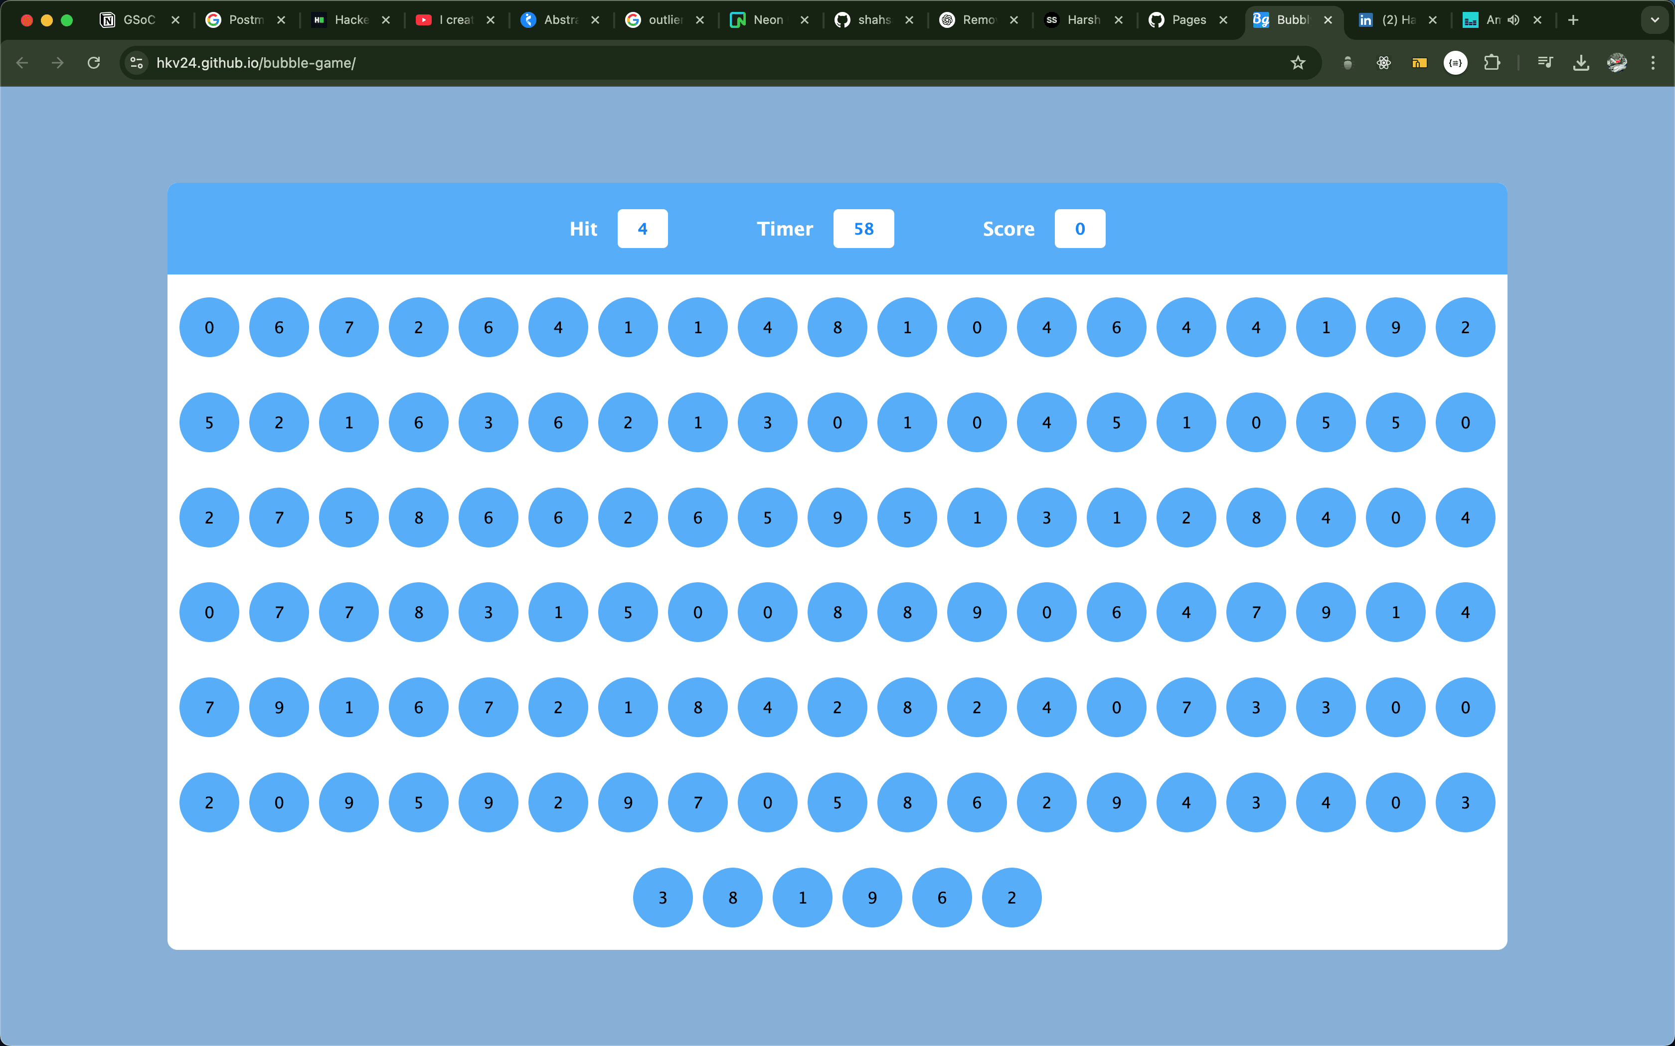Go back using the back arrow
Image resolution: width=1675 pixels, height=1046 pixels.
[x=22, y=63]
